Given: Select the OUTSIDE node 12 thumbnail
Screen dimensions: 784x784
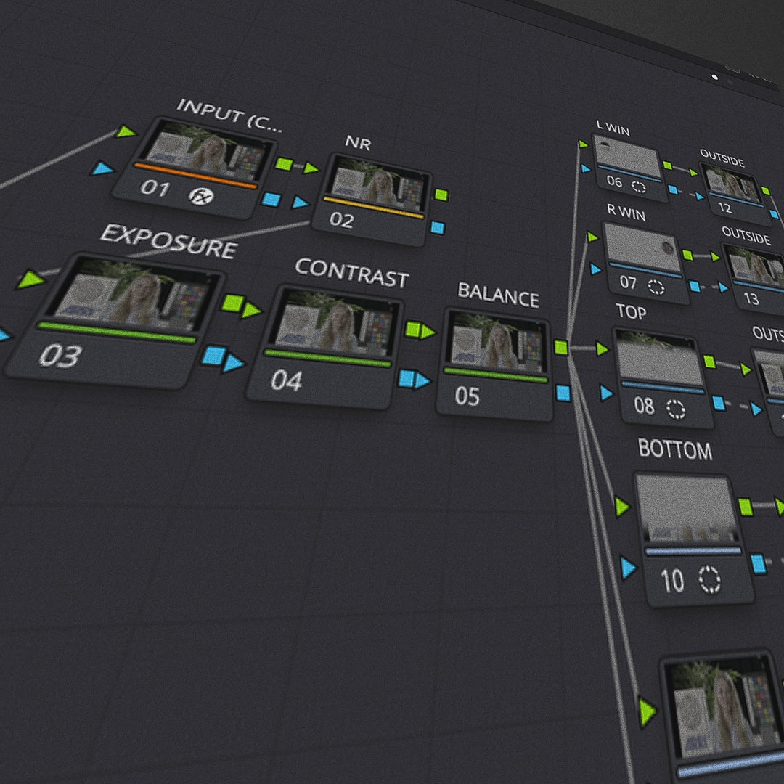Looking at the screenshot, I should coord(734,183).
